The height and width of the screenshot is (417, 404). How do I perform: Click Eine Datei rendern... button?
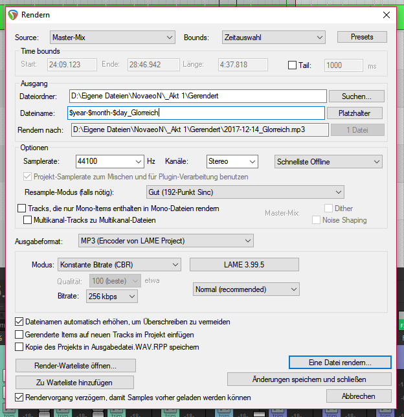[340, 362]
